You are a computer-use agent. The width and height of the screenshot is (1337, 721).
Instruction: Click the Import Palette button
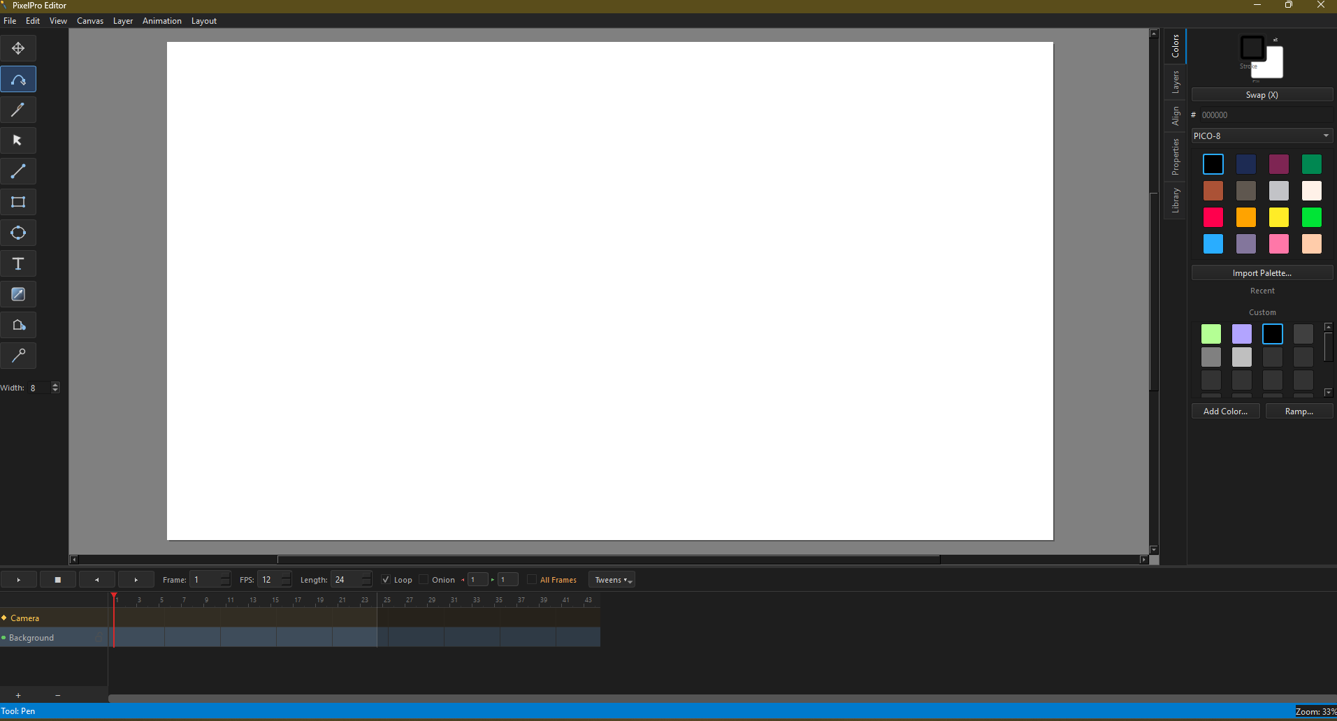[x=1261, y=272]
